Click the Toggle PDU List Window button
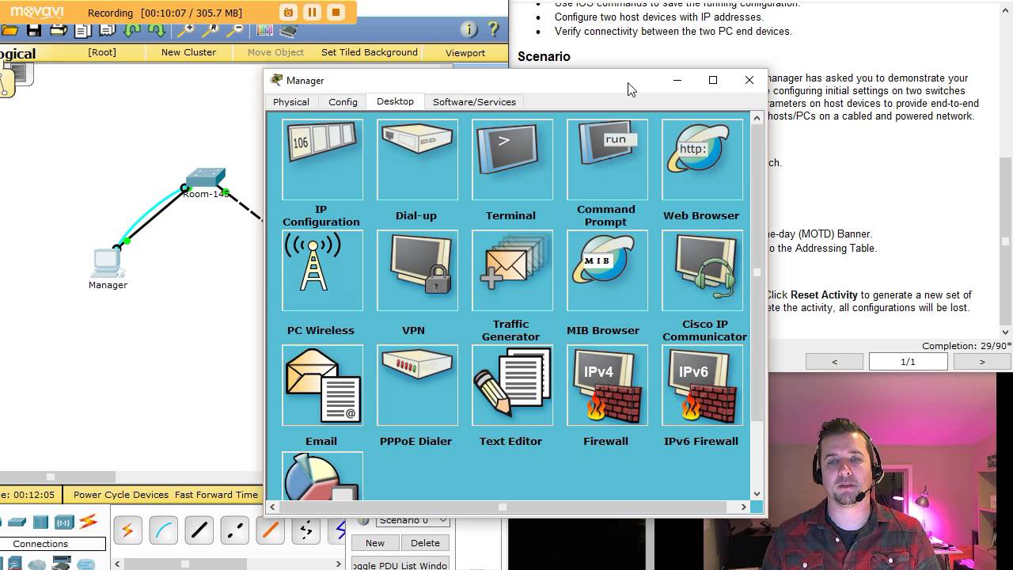Image resolution: width=1013 pixels, height=570 pixels. (x=400, y=564)
